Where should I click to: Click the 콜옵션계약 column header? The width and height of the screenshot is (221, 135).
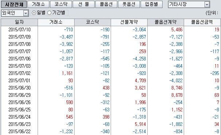click(x=165, y=22)
